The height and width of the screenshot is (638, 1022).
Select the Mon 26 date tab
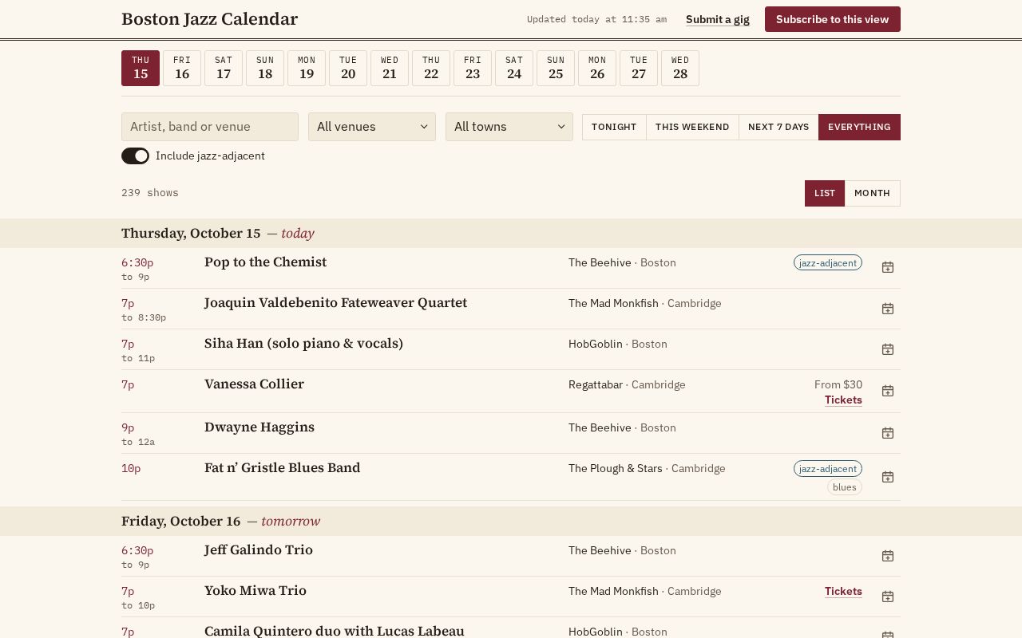point(597,68)
